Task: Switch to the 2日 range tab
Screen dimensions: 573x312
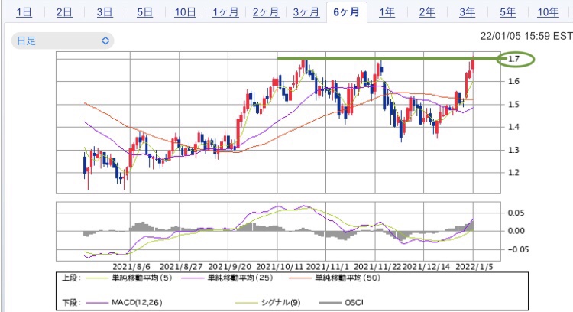Action: pos(65,11)
